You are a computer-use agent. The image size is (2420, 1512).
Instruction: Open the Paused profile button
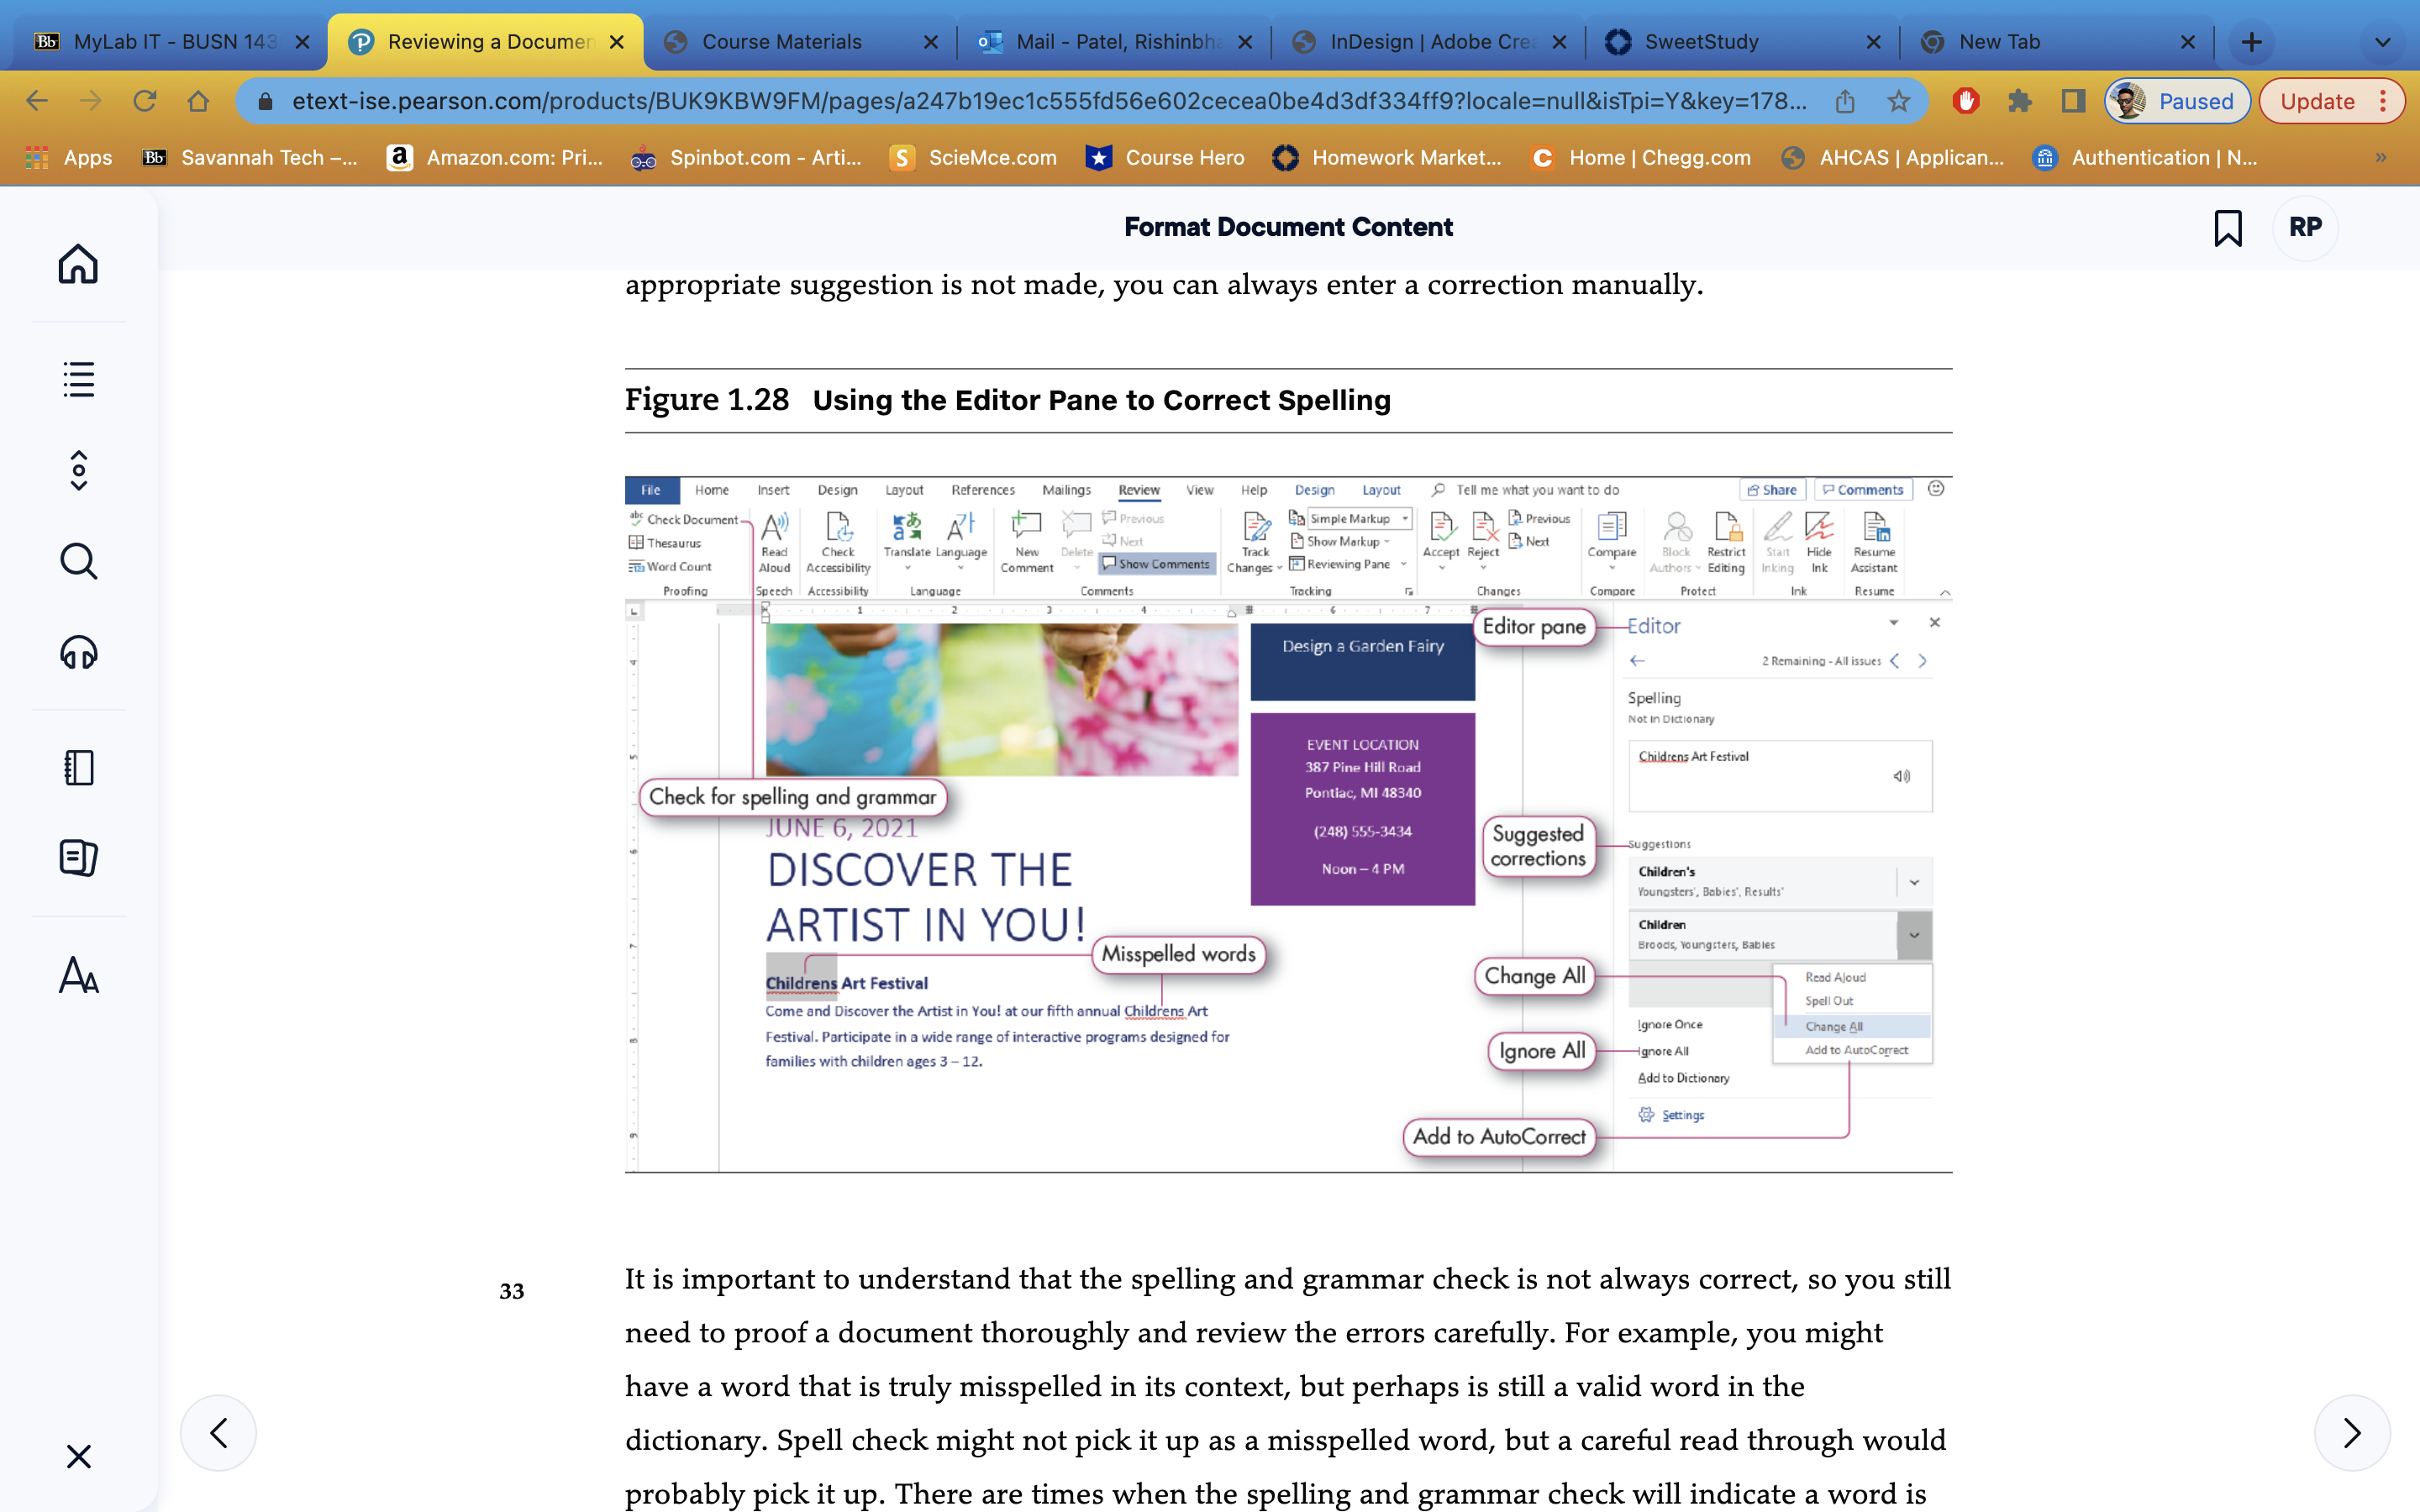pos(2177,101)
